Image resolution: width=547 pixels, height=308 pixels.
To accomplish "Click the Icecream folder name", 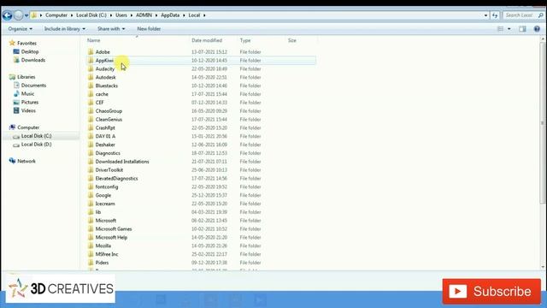I will coord(105,204).
